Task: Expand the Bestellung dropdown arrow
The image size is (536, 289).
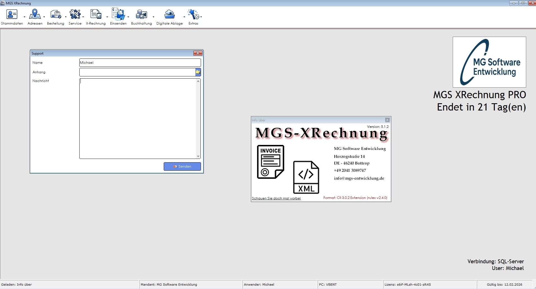Action: click(66, 17)
